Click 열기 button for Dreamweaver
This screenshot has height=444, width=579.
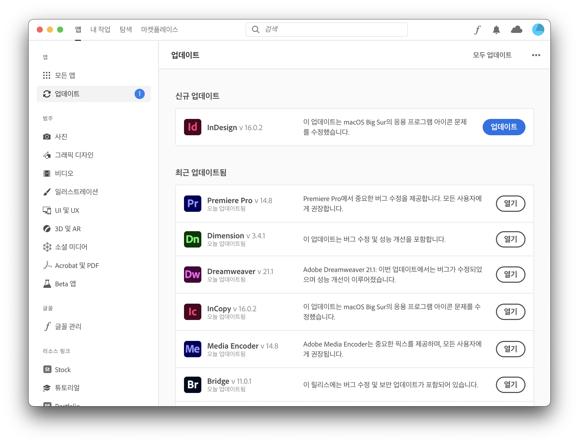510,274
